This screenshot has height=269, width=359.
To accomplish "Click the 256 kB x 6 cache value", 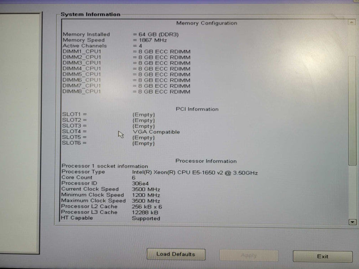I will coord(147,207).
